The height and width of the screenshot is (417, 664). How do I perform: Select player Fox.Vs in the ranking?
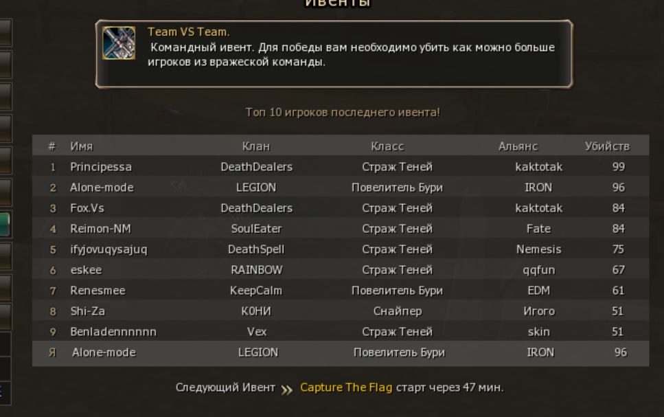(x=87, y=208)
